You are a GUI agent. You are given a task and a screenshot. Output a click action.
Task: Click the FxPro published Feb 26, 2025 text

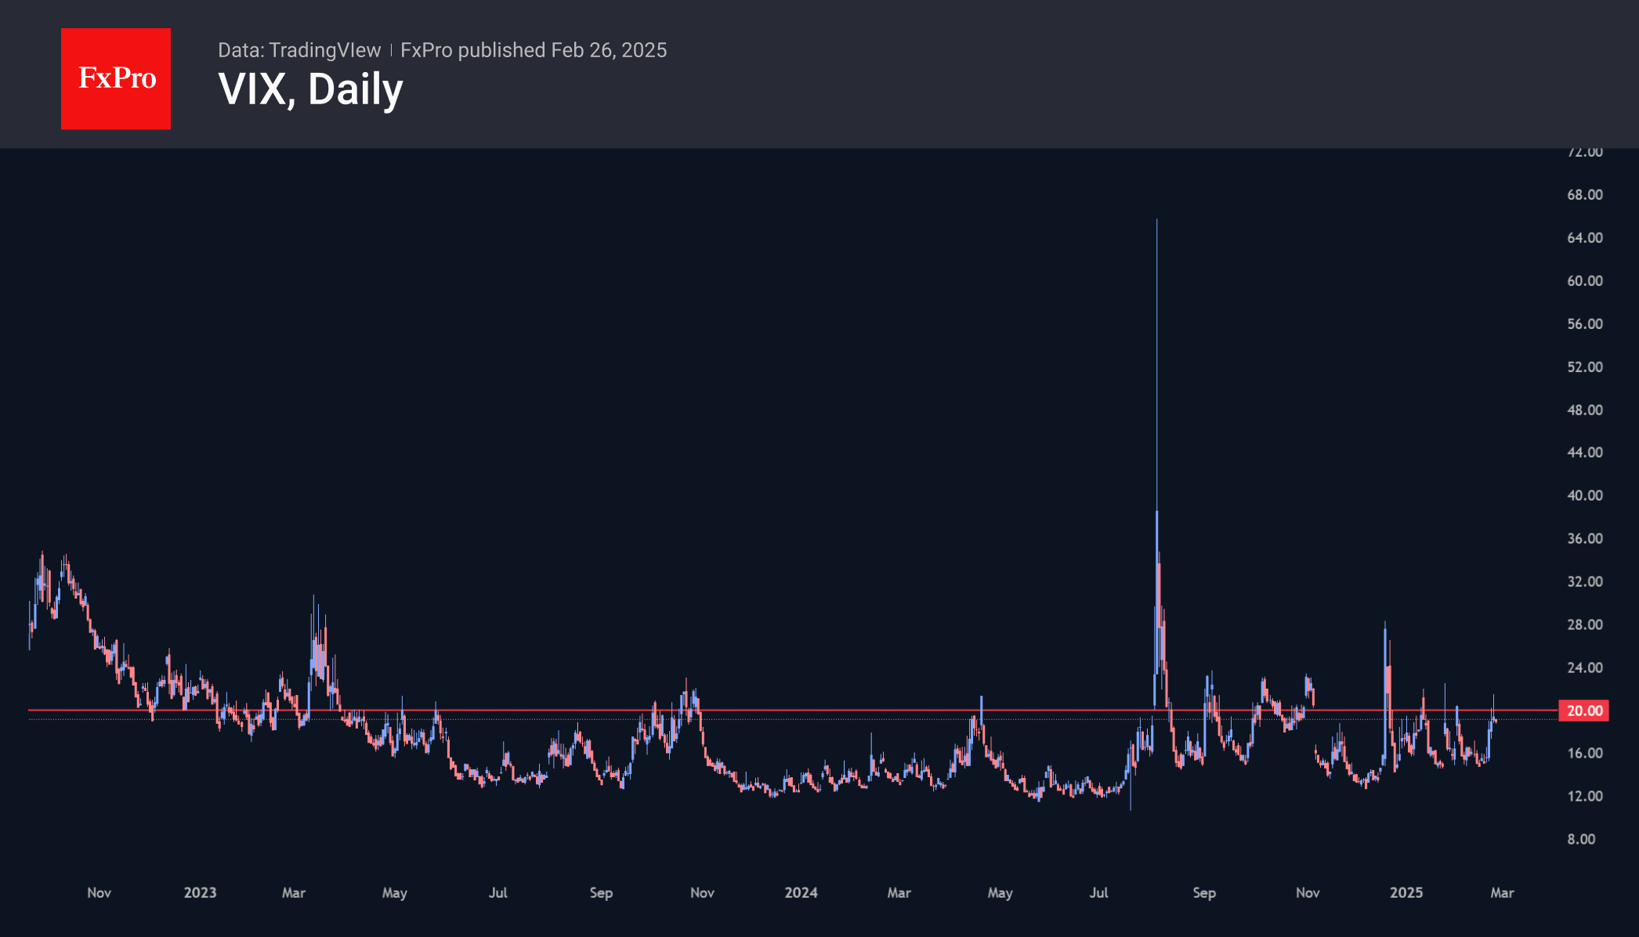534,50
